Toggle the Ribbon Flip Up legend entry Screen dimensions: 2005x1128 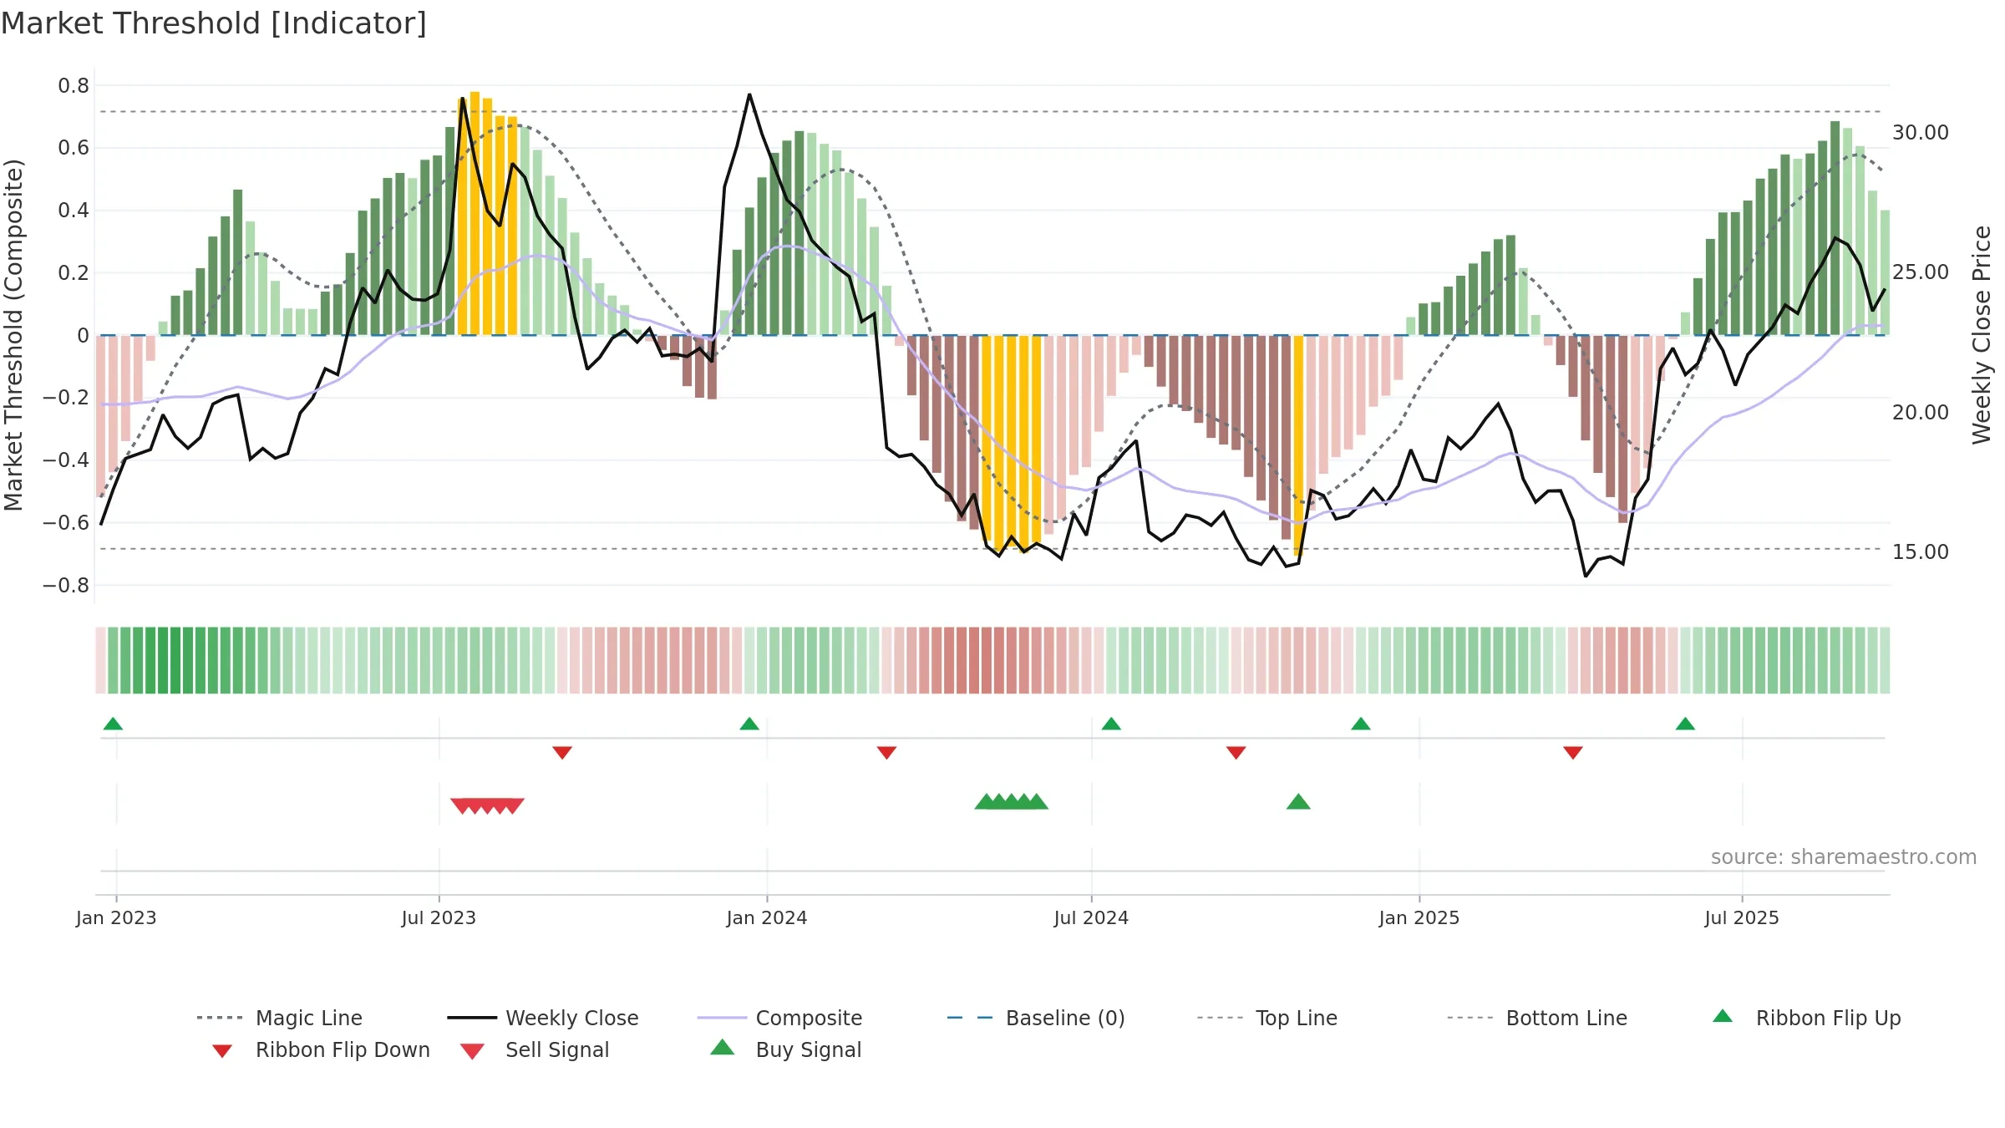(x=1806, y=1018)
